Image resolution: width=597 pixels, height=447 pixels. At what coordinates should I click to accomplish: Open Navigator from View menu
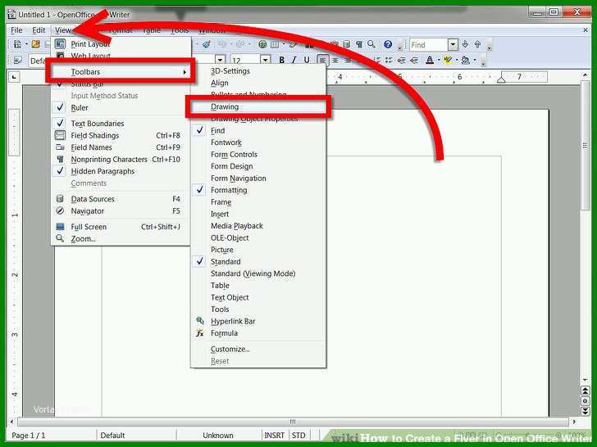[120, 210]
